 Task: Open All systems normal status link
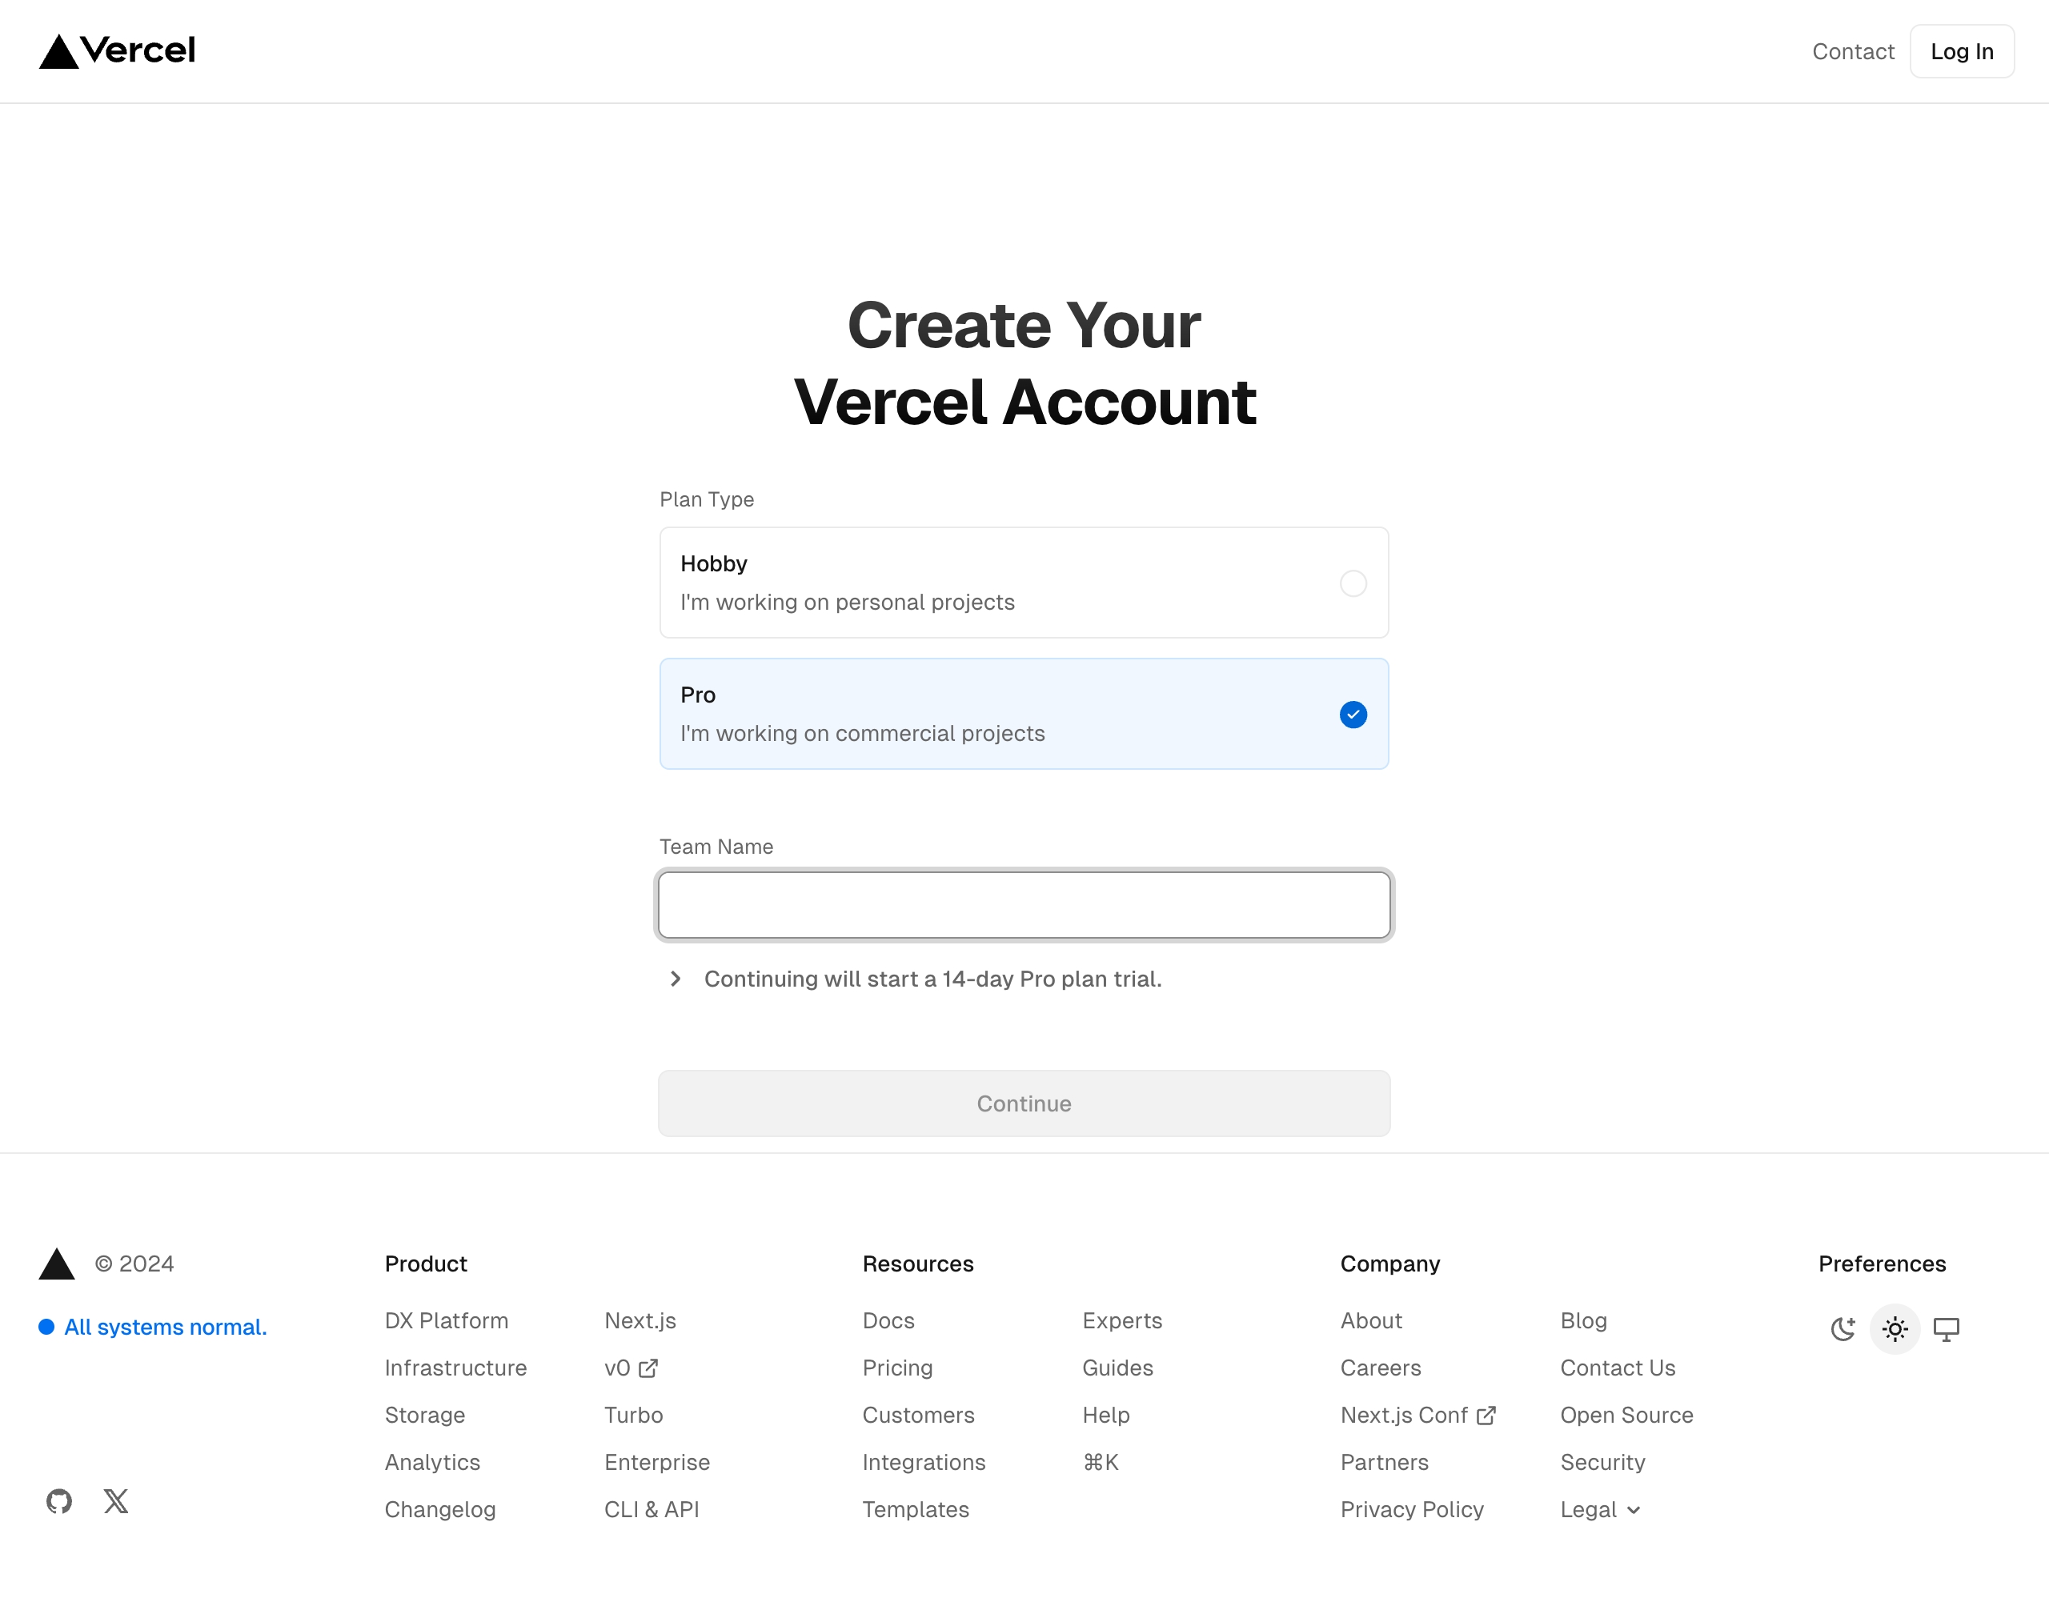coord(153,1326)
